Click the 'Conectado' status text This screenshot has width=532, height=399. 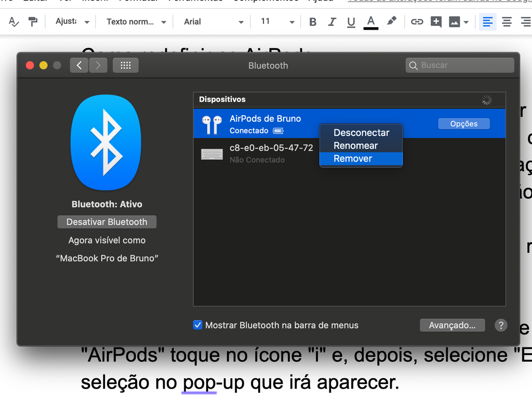[x=249, y=130]
